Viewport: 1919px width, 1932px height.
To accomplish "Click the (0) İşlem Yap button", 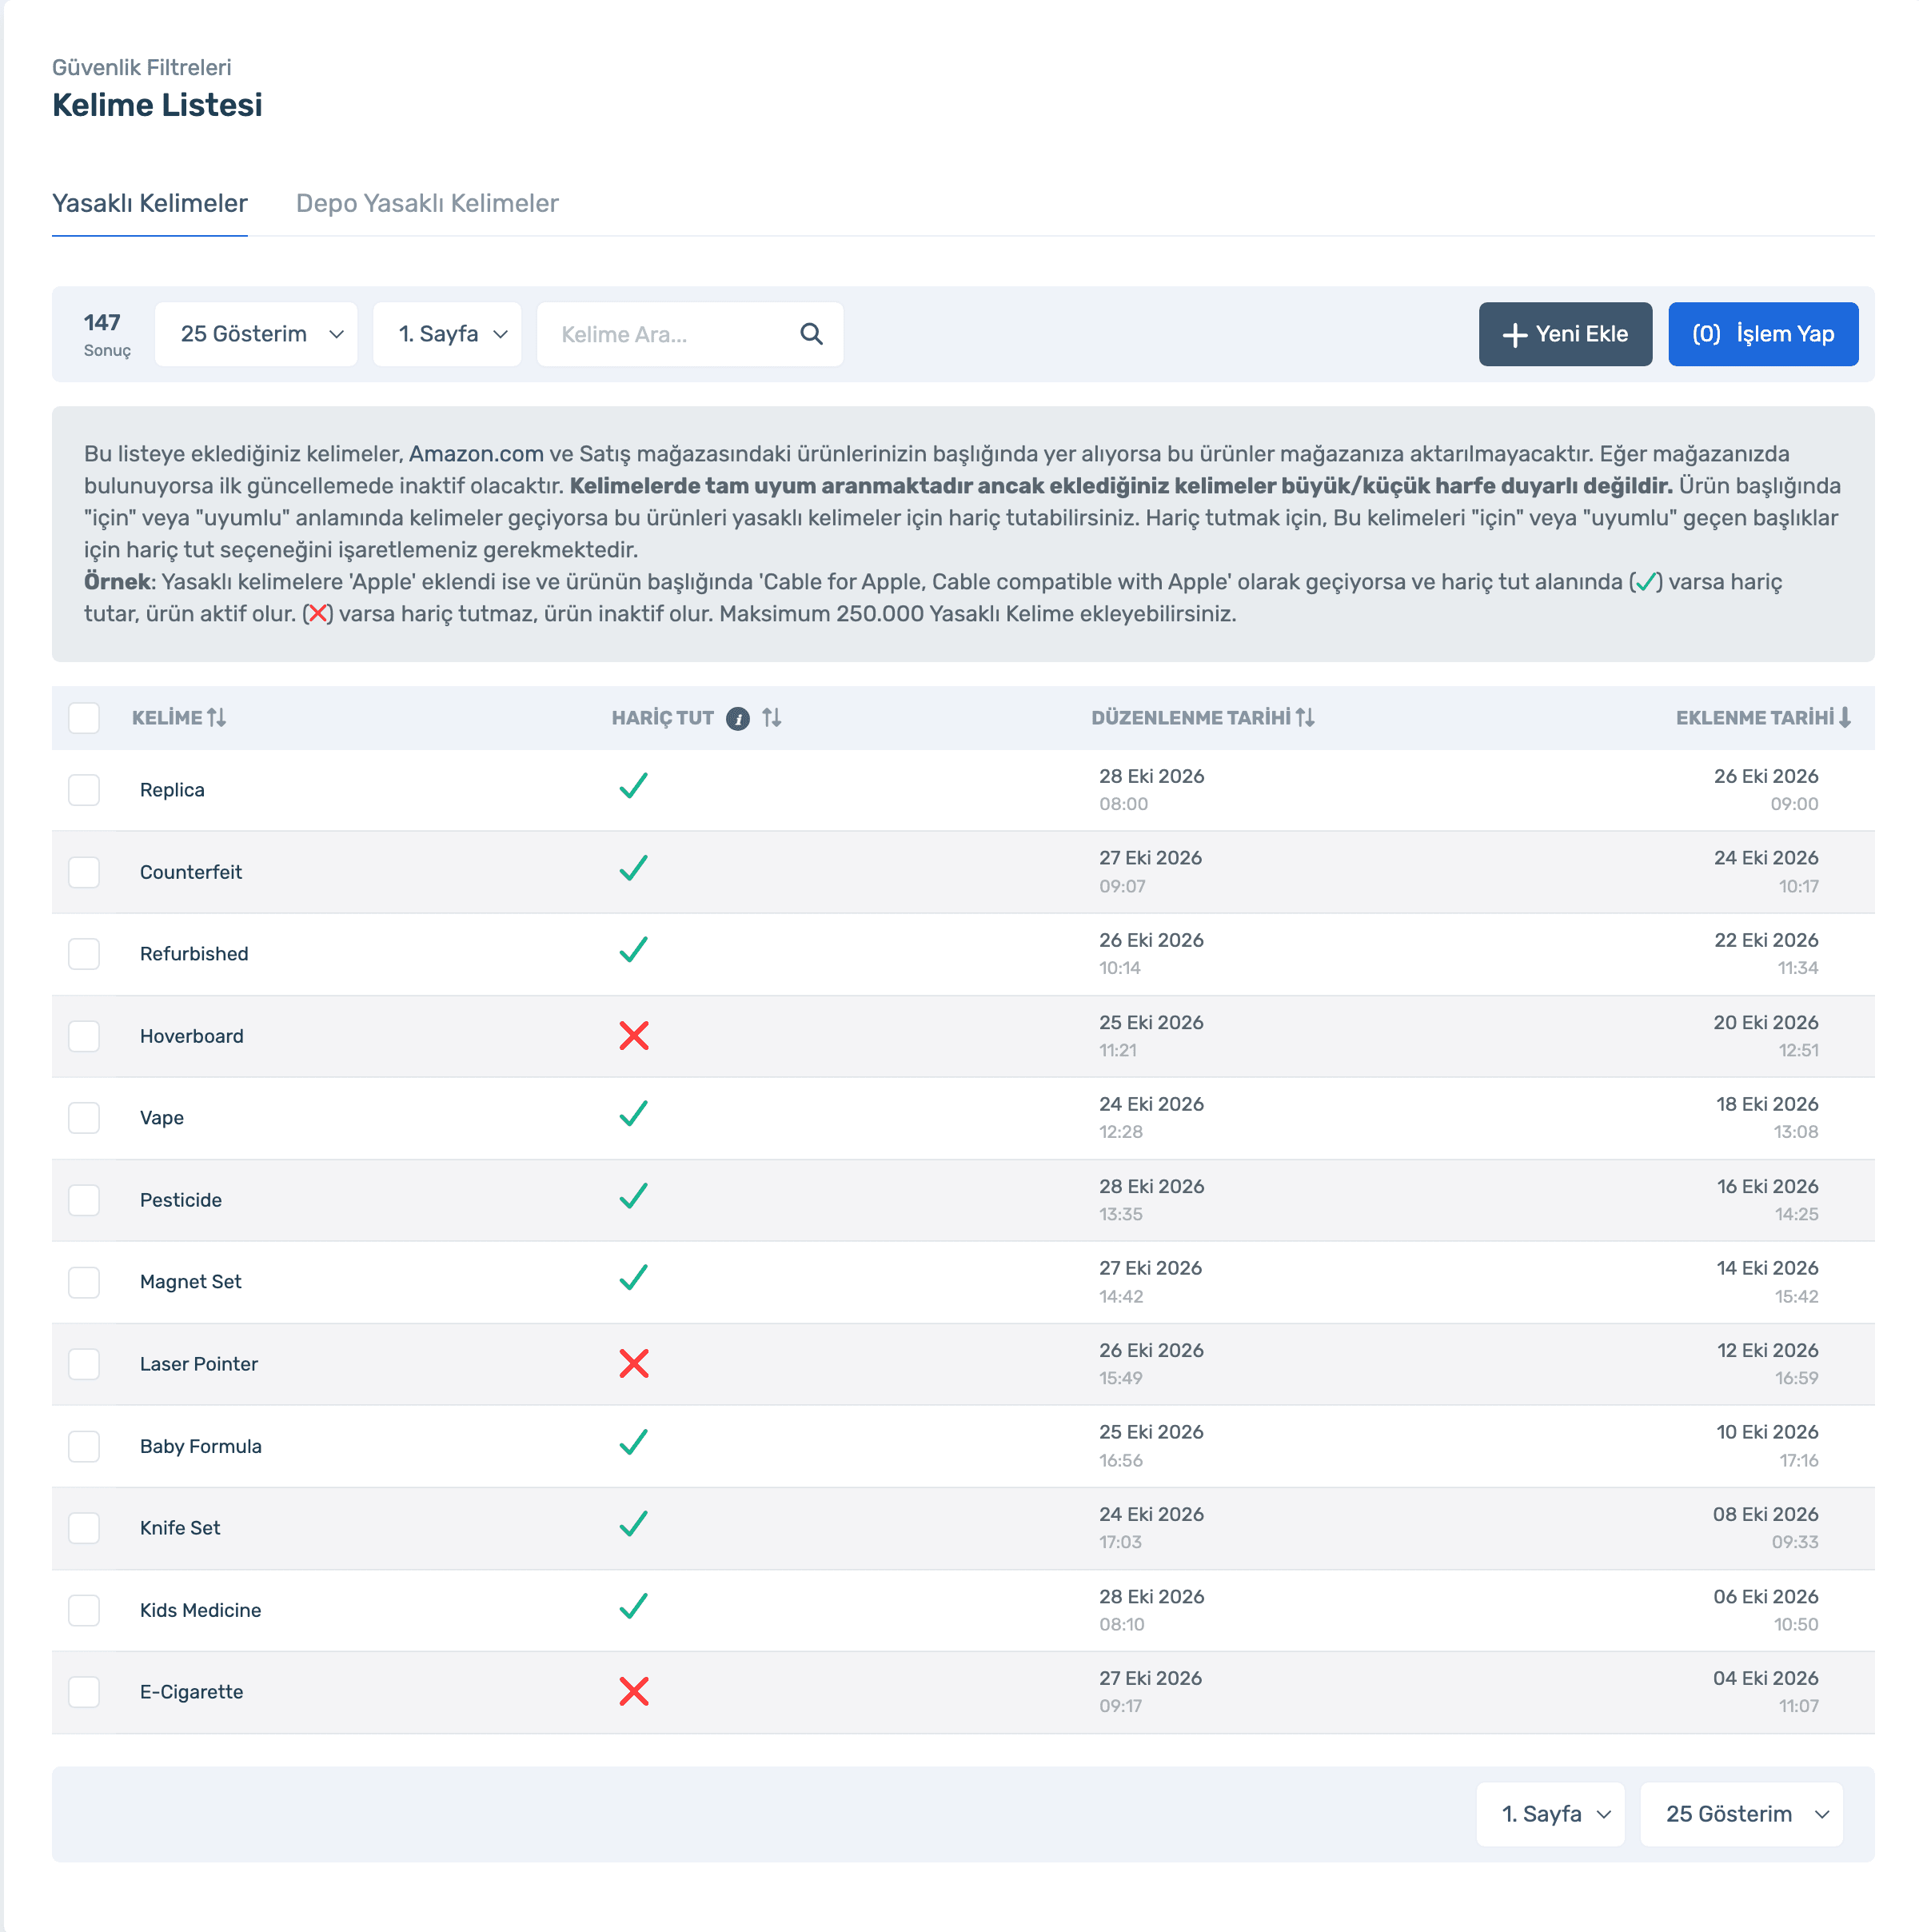I will (x=1763, y=334).
